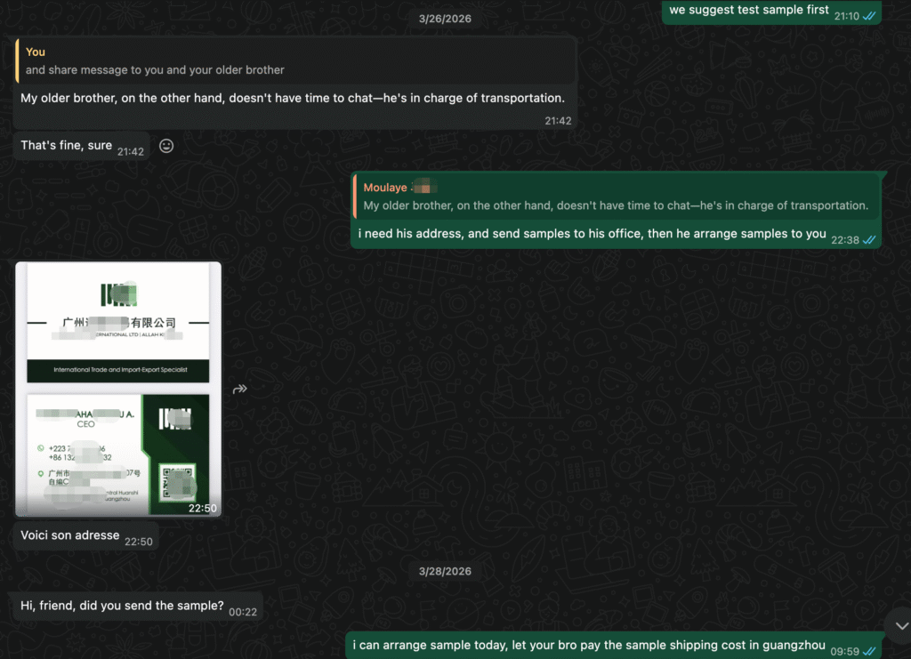Select the "Hi, friend, did you send the sample?" message
The height and width of the screenshot is (659, 911).
(x=122, y=606)
